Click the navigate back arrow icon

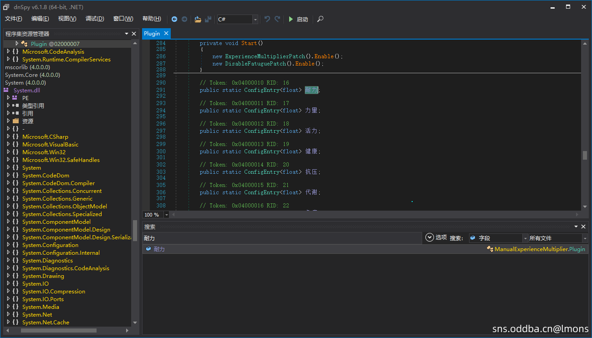pyautogui.click(x=174, y=19)
